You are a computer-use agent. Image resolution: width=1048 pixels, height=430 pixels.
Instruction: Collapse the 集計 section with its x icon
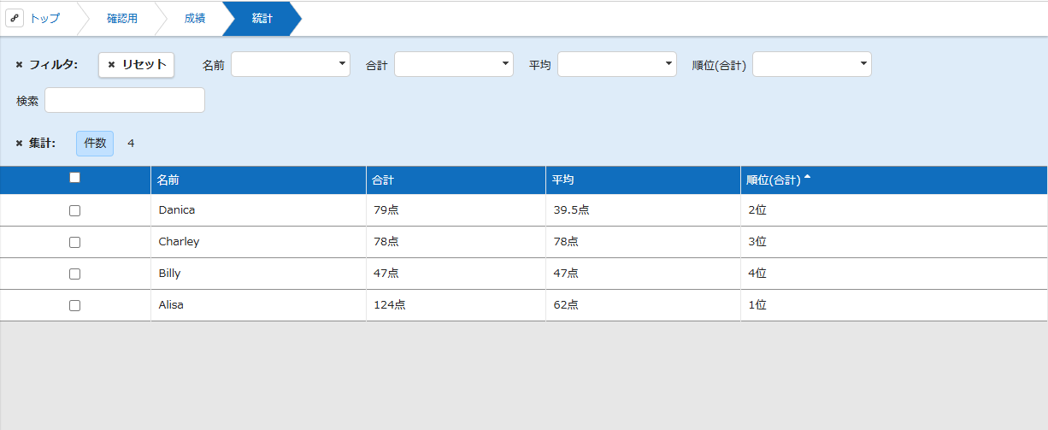[20, 144]
